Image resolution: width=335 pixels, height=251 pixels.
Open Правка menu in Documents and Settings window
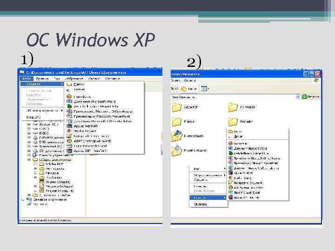(x=42, y=79)
